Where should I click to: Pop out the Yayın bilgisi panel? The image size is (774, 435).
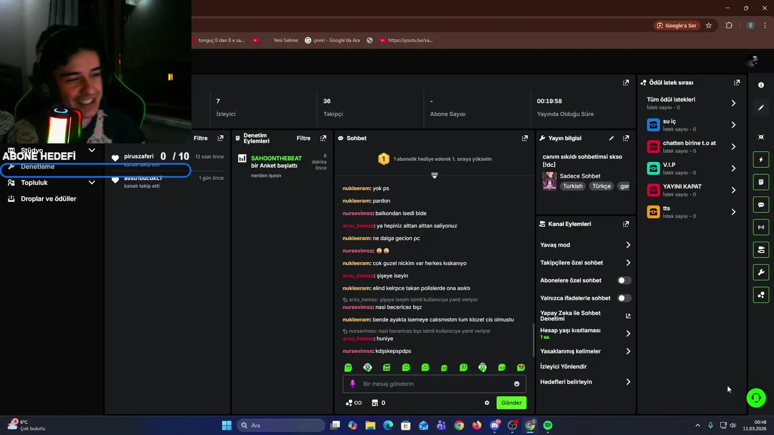626,138
